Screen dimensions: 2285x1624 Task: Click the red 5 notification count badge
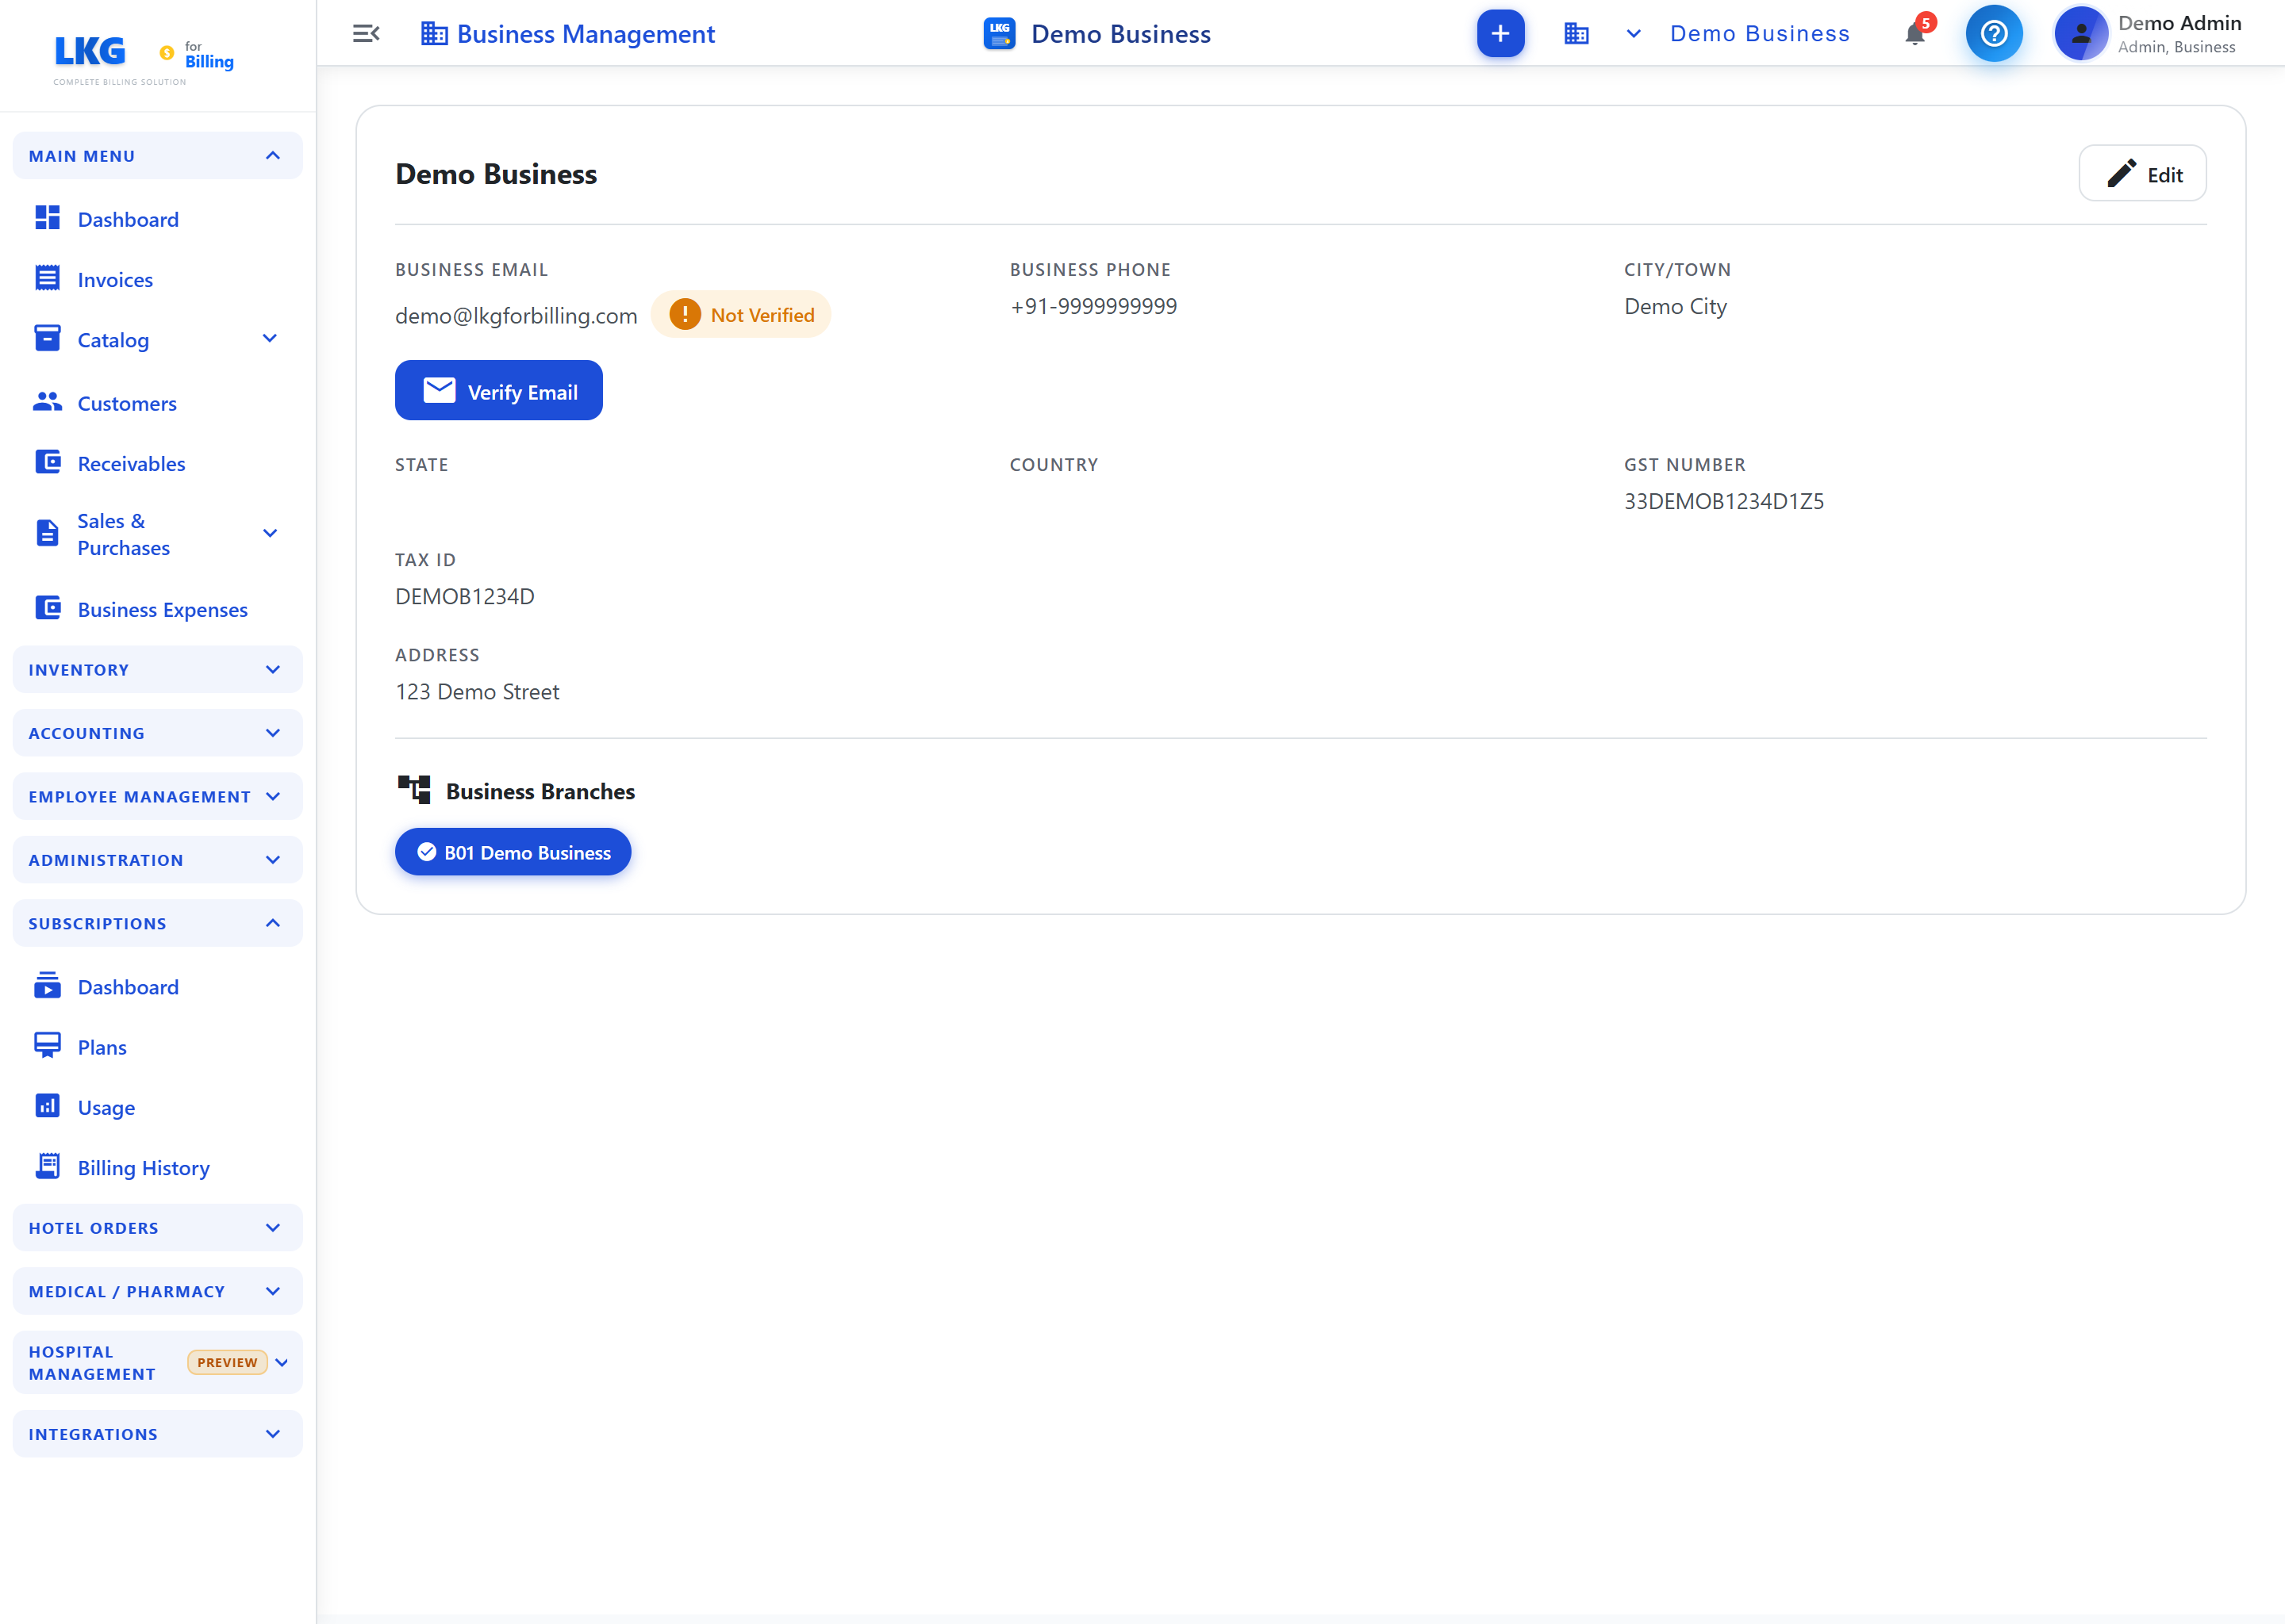(x=1926, y=22)
